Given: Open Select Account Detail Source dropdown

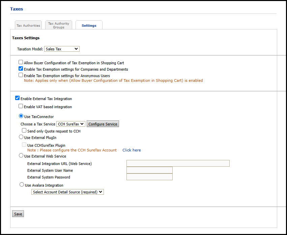Looking at the screenshot, I should (x=67, y=192).
